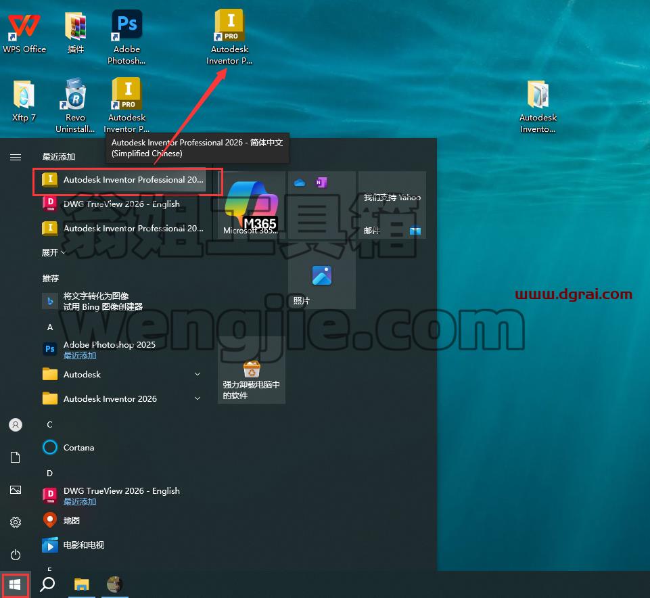Launch Revo Uninstaller desktop shortcut
Viewport: 650px width, 598px height.
click(x=75, y=106)
